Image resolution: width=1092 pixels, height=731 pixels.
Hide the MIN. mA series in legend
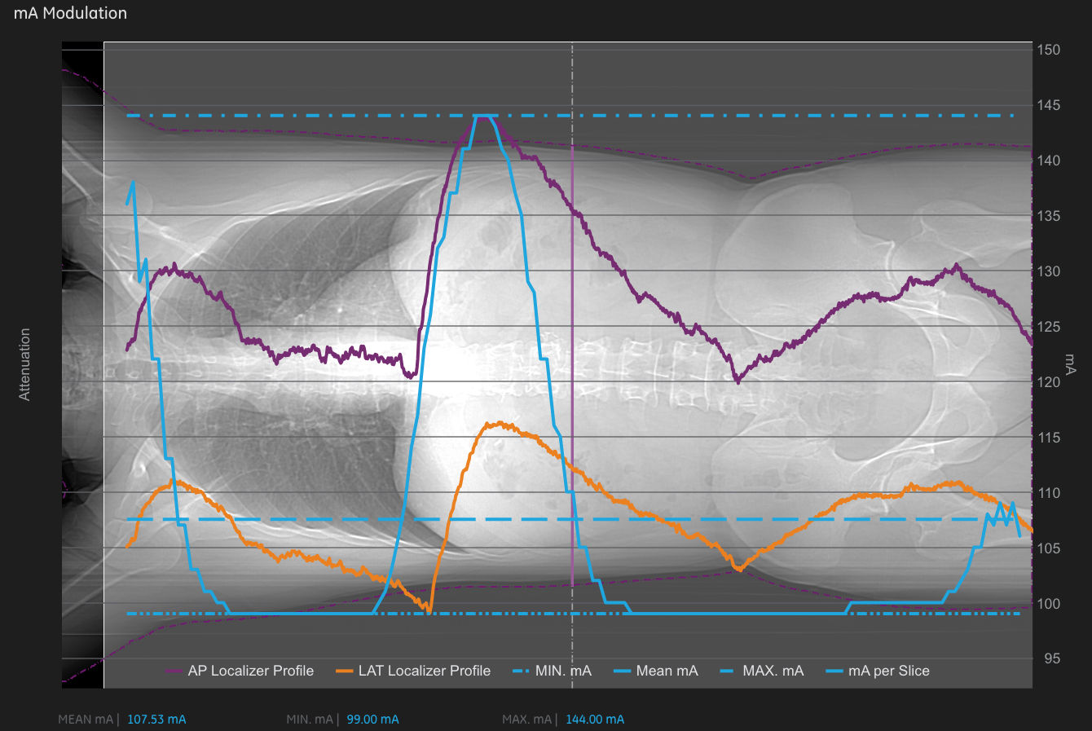(562, 671)
